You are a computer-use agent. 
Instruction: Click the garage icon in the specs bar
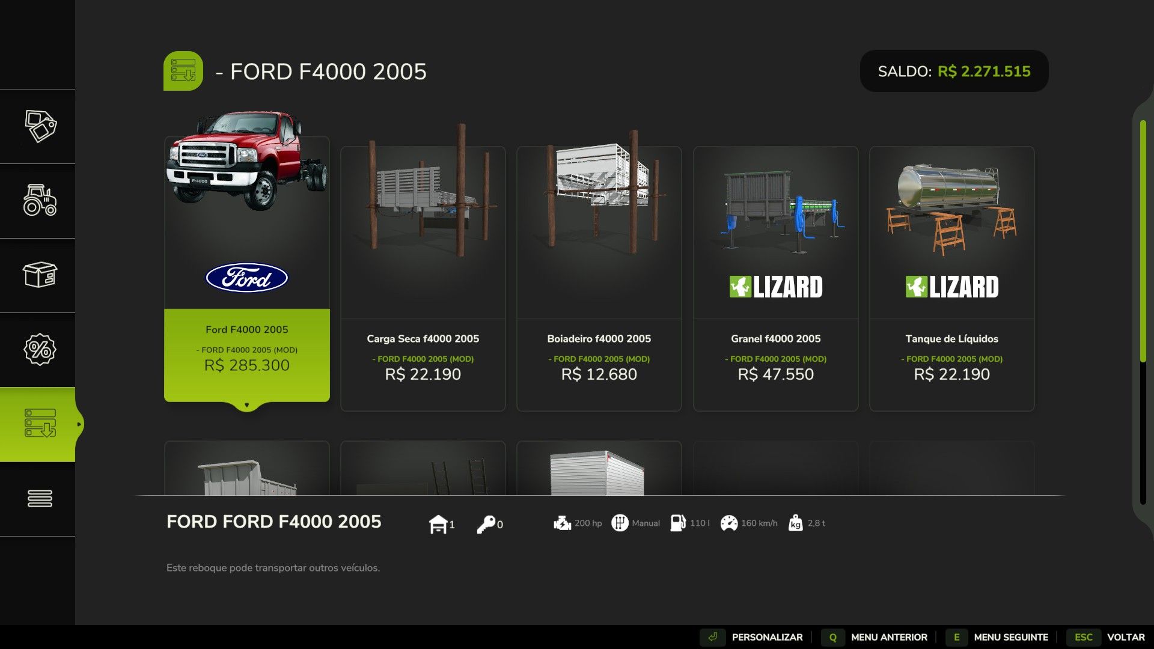tap(438, 523)
